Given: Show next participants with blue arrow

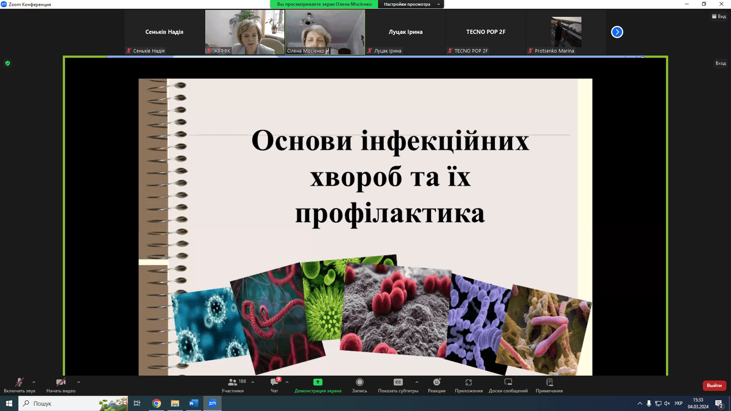Looking at the screenshot, I should [617, 32].
